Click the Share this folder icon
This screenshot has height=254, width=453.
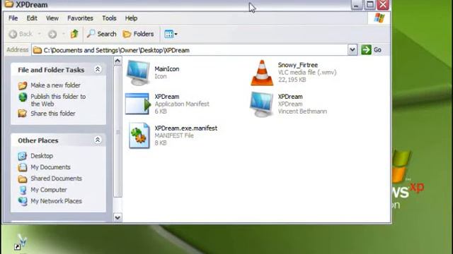click(22, 114)
